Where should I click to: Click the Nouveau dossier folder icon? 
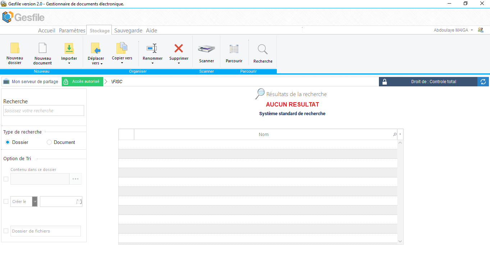15,48
